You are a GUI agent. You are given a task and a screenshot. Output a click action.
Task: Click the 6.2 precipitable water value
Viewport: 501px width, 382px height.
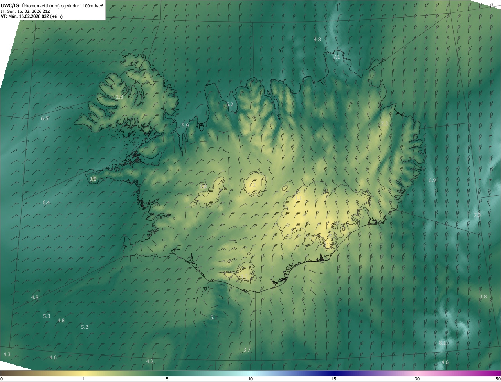point(230,104)
